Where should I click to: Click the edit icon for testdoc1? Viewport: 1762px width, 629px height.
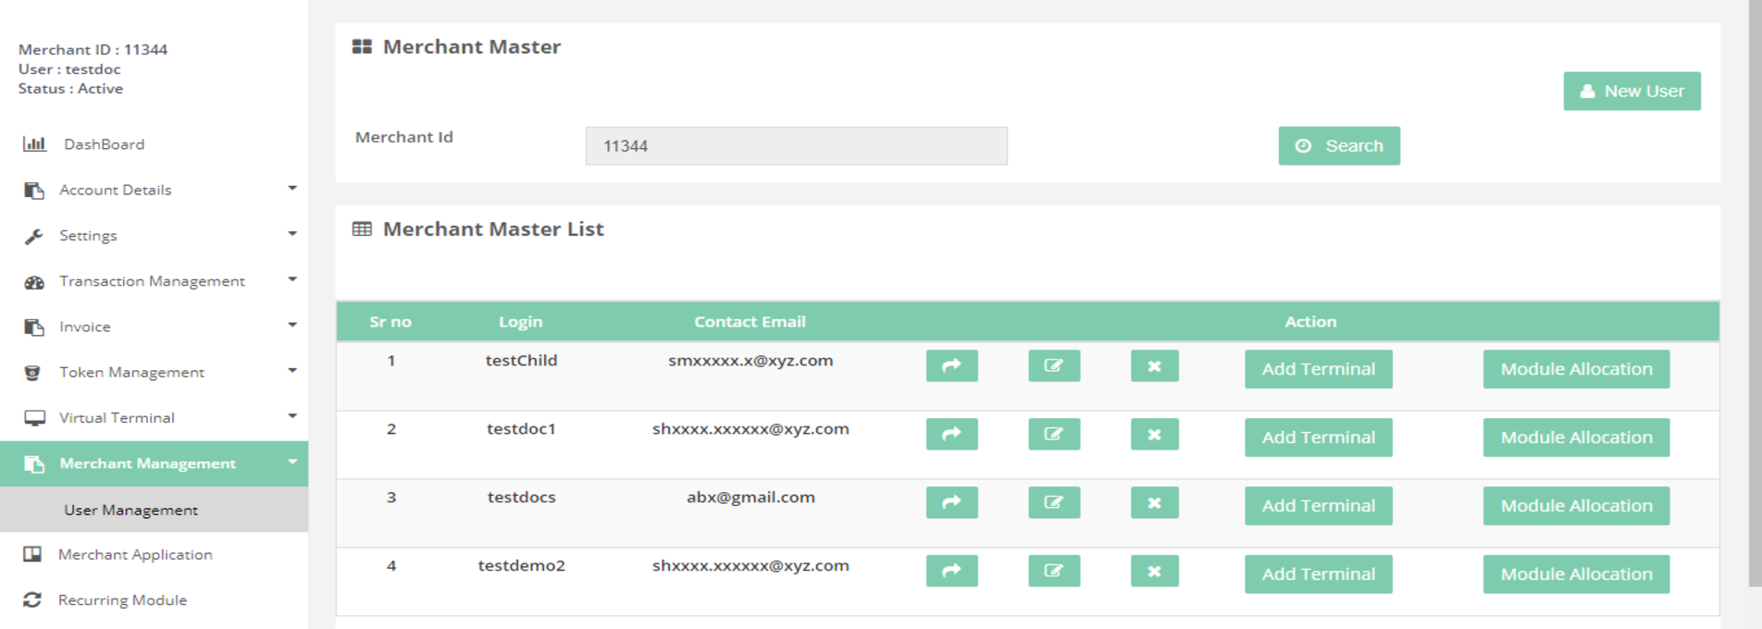1054,435
